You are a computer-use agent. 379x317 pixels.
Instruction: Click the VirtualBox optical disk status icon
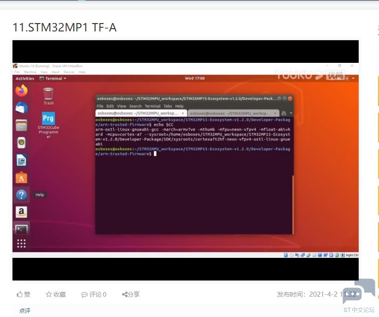291,255
